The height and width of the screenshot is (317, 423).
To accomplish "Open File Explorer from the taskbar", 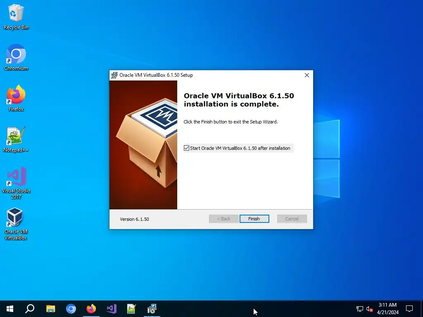I will click(50, 309).
